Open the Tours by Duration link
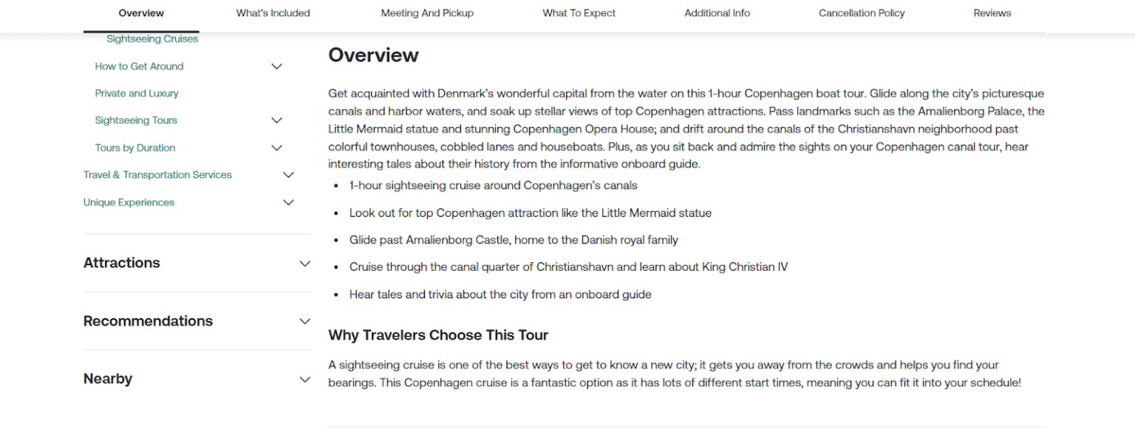 135,147
